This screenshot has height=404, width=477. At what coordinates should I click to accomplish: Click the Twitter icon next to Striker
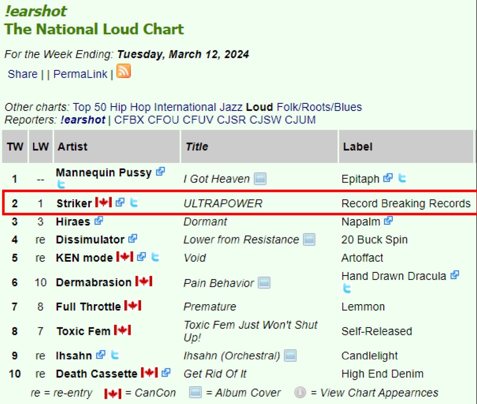click(134, 202)
